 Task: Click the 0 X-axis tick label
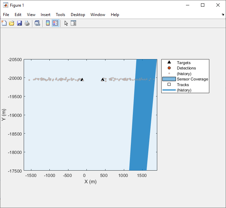click(x=84, y=176)
